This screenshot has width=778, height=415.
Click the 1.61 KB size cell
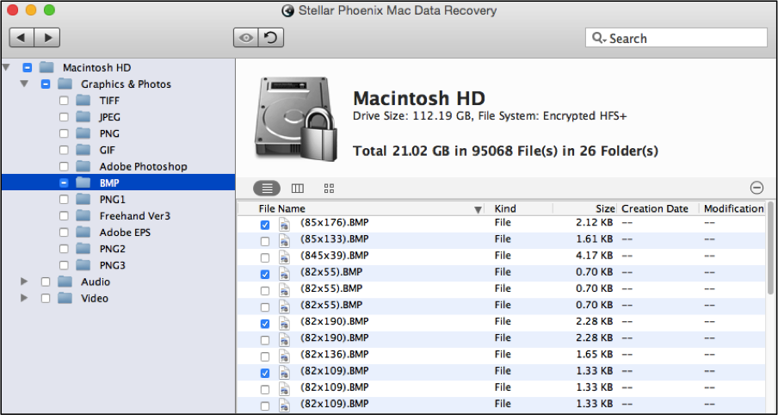coord(594,238)
